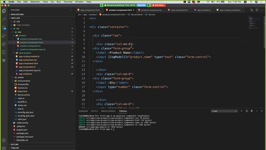Switch to the app.module.ts tab

(x=204, y=10)
